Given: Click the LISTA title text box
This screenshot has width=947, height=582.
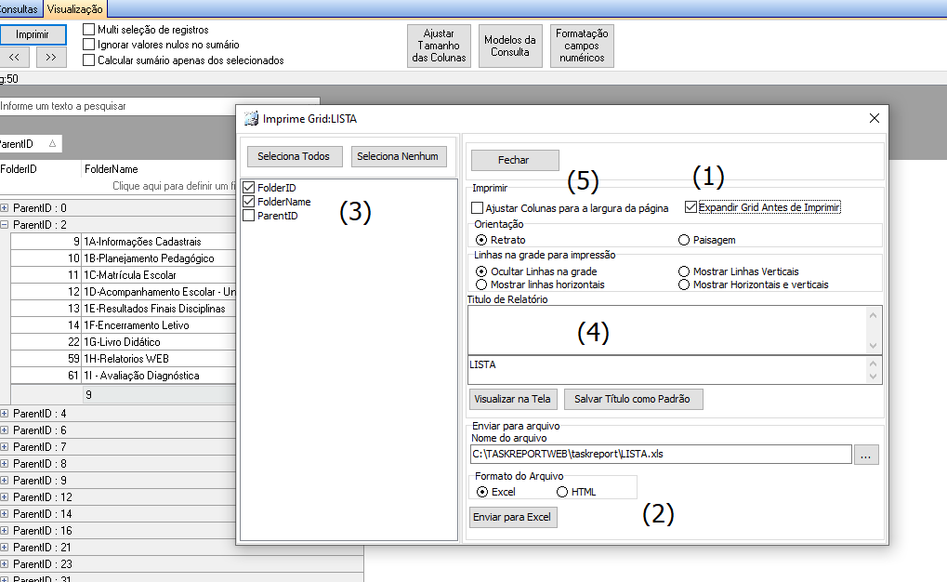Looking at the screenshot, I should (x=675, y=370).
